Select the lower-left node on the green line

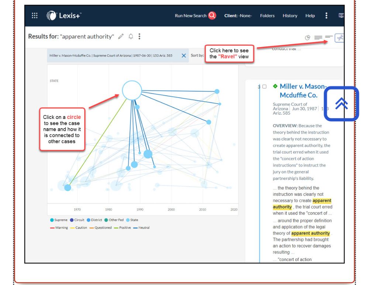click(x=68, y=187)
